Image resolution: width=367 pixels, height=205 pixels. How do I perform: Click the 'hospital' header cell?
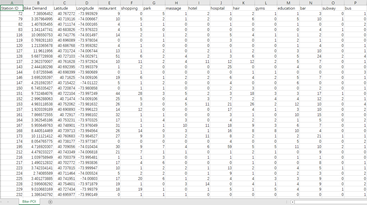click(x=221, y=8)
